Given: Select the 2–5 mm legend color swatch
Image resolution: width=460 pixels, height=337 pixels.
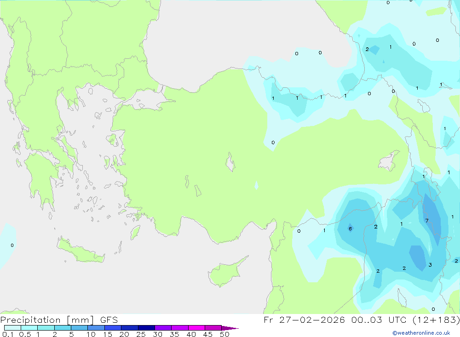Looking at the screenshot, I should pos(63,328).
